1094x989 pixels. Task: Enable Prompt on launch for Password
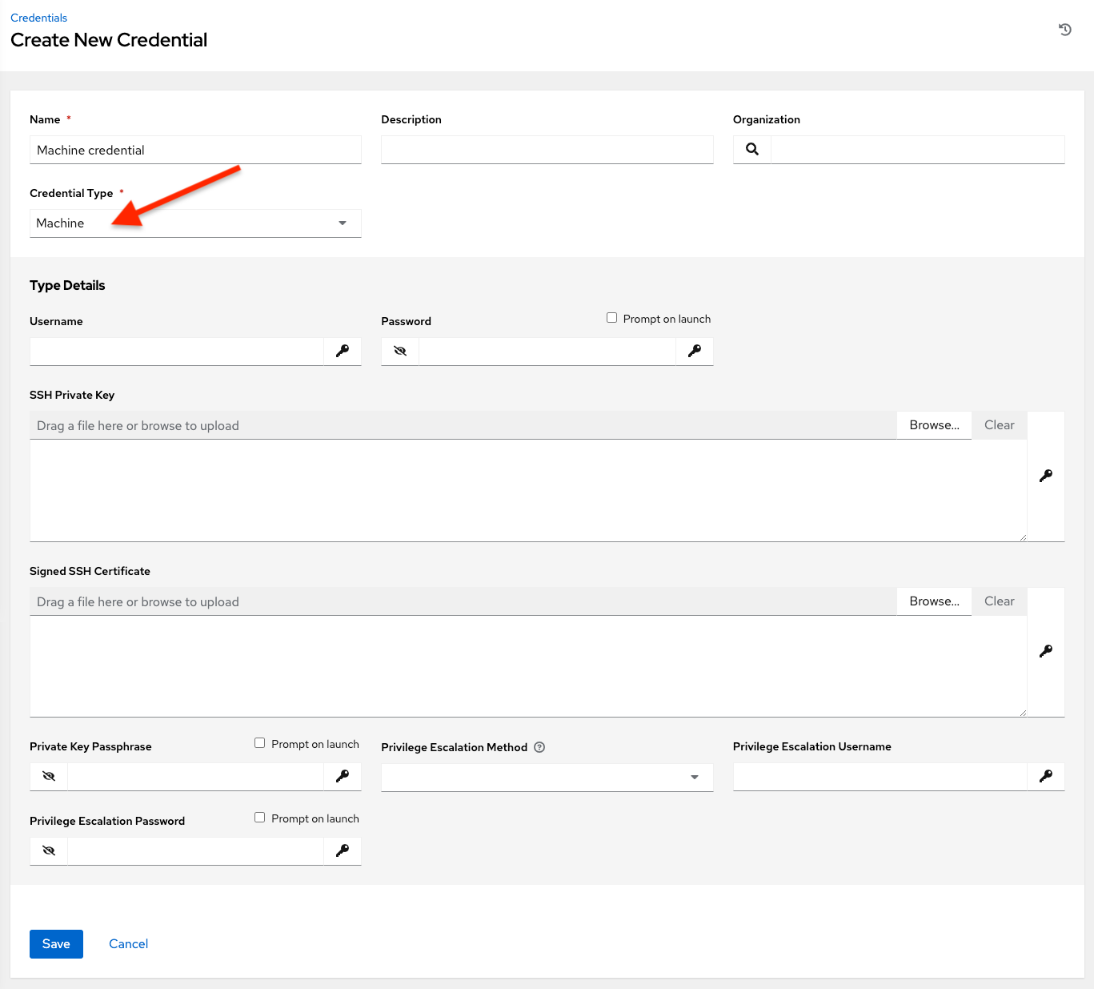coord(611,317)
